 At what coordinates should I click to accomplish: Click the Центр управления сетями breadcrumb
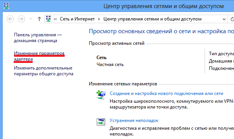click(x=153, y=19)
